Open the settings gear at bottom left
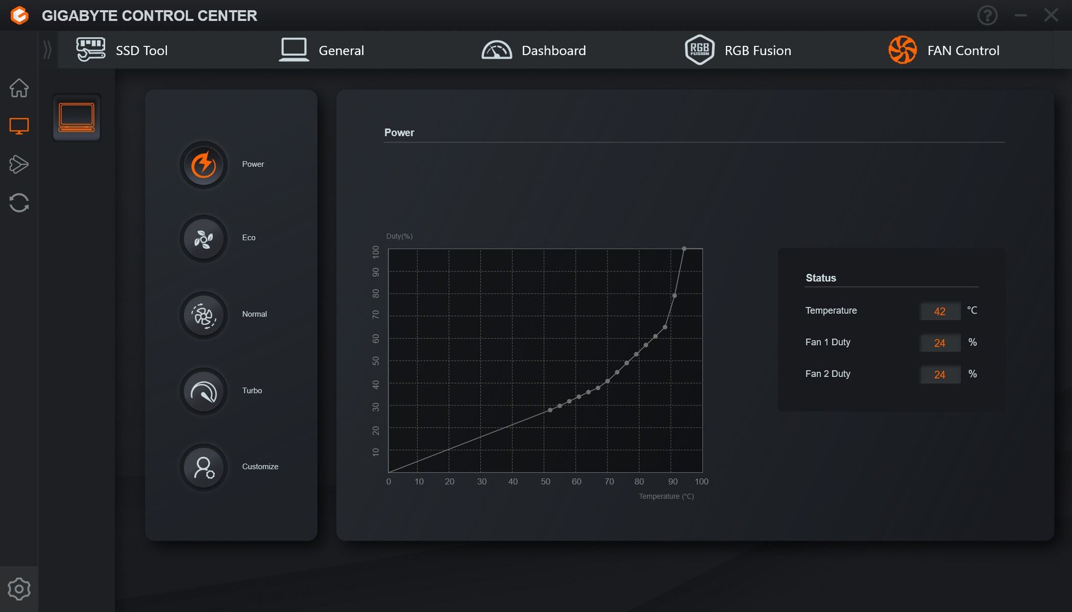The image size is (1072, 612). click(19, 589)
